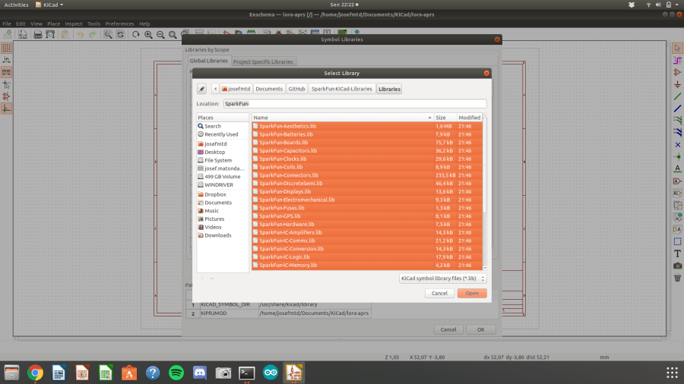
Task: Click the Zoom In toolbar icon
Action: coord(148,34)
